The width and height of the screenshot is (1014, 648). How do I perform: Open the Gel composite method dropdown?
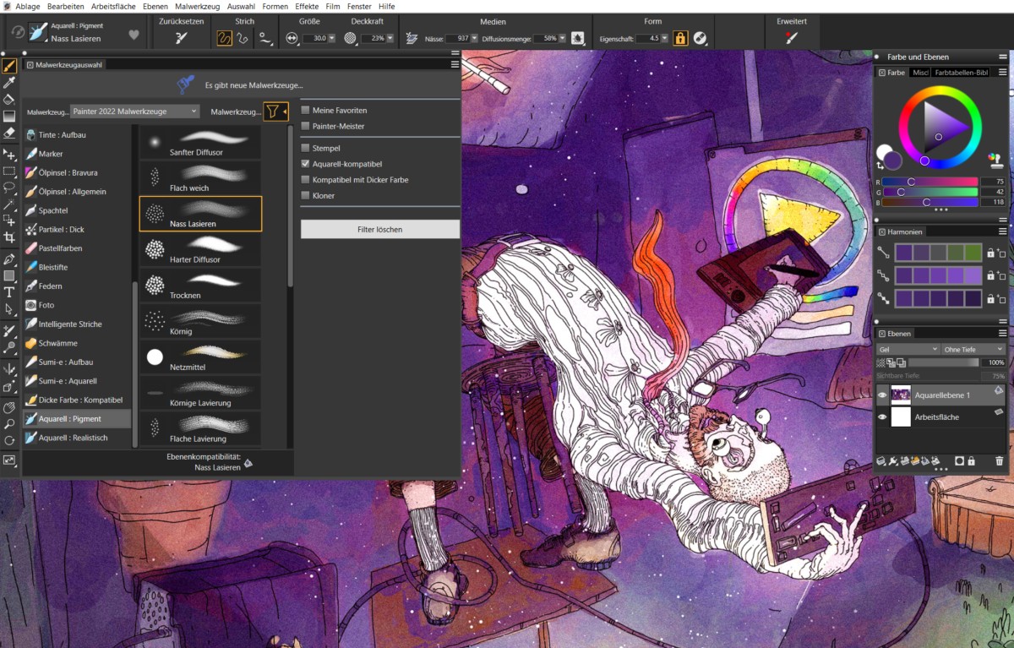(908, 349)
